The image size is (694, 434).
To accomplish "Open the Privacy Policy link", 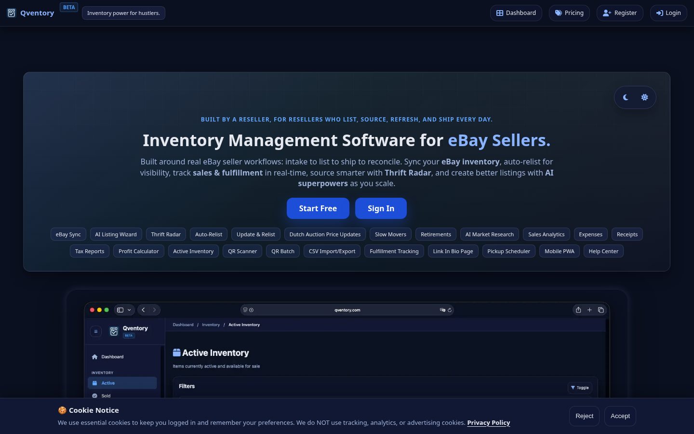I will (x=489, y=423).
